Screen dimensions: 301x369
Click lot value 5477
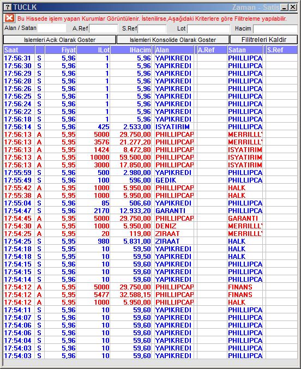pyautogui.click(x=102, y=295)
